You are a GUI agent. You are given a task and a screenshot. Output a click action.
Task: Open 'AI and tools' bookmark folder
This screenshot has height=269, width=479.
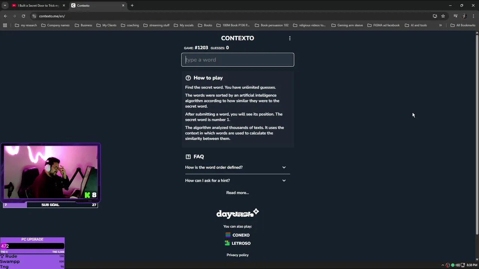415,25
